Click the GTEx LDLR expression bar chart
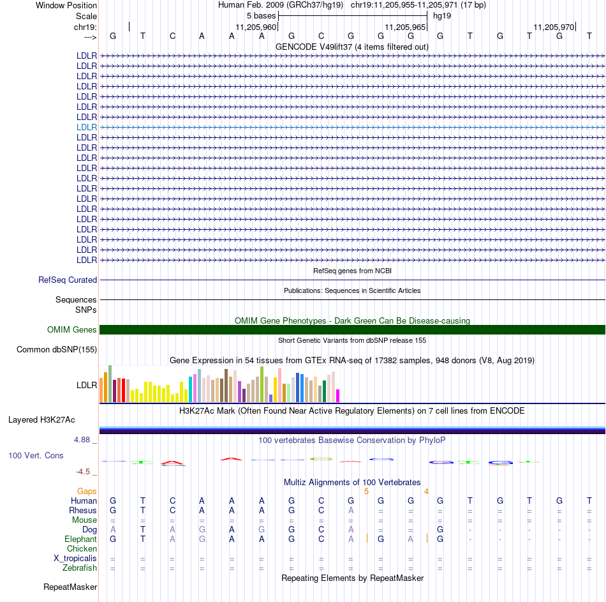606x602 pixels. [219, 384]
